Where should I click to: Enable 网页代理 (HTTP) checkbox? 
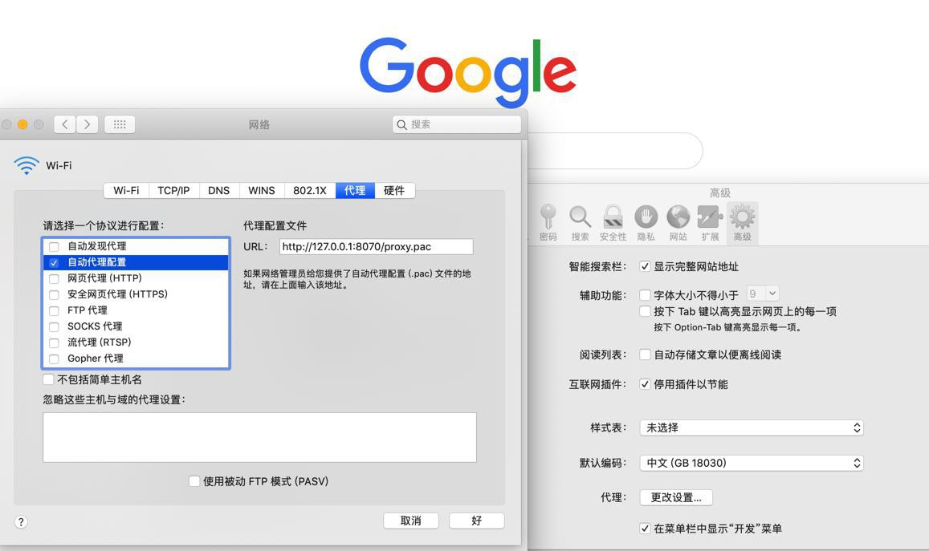click(54, 279)
